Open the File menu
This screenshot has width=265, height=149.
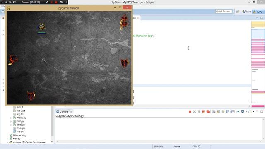pyautogui.click(x=3, y=7)
